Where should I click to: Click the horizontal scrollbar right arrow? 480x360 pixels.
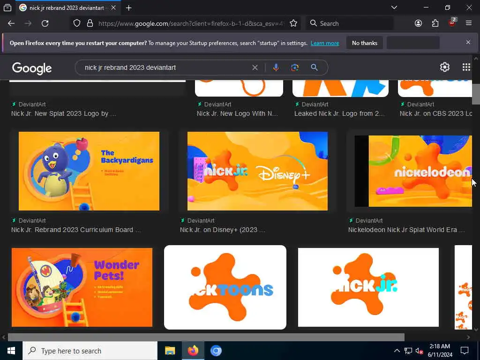click(468, 337)
